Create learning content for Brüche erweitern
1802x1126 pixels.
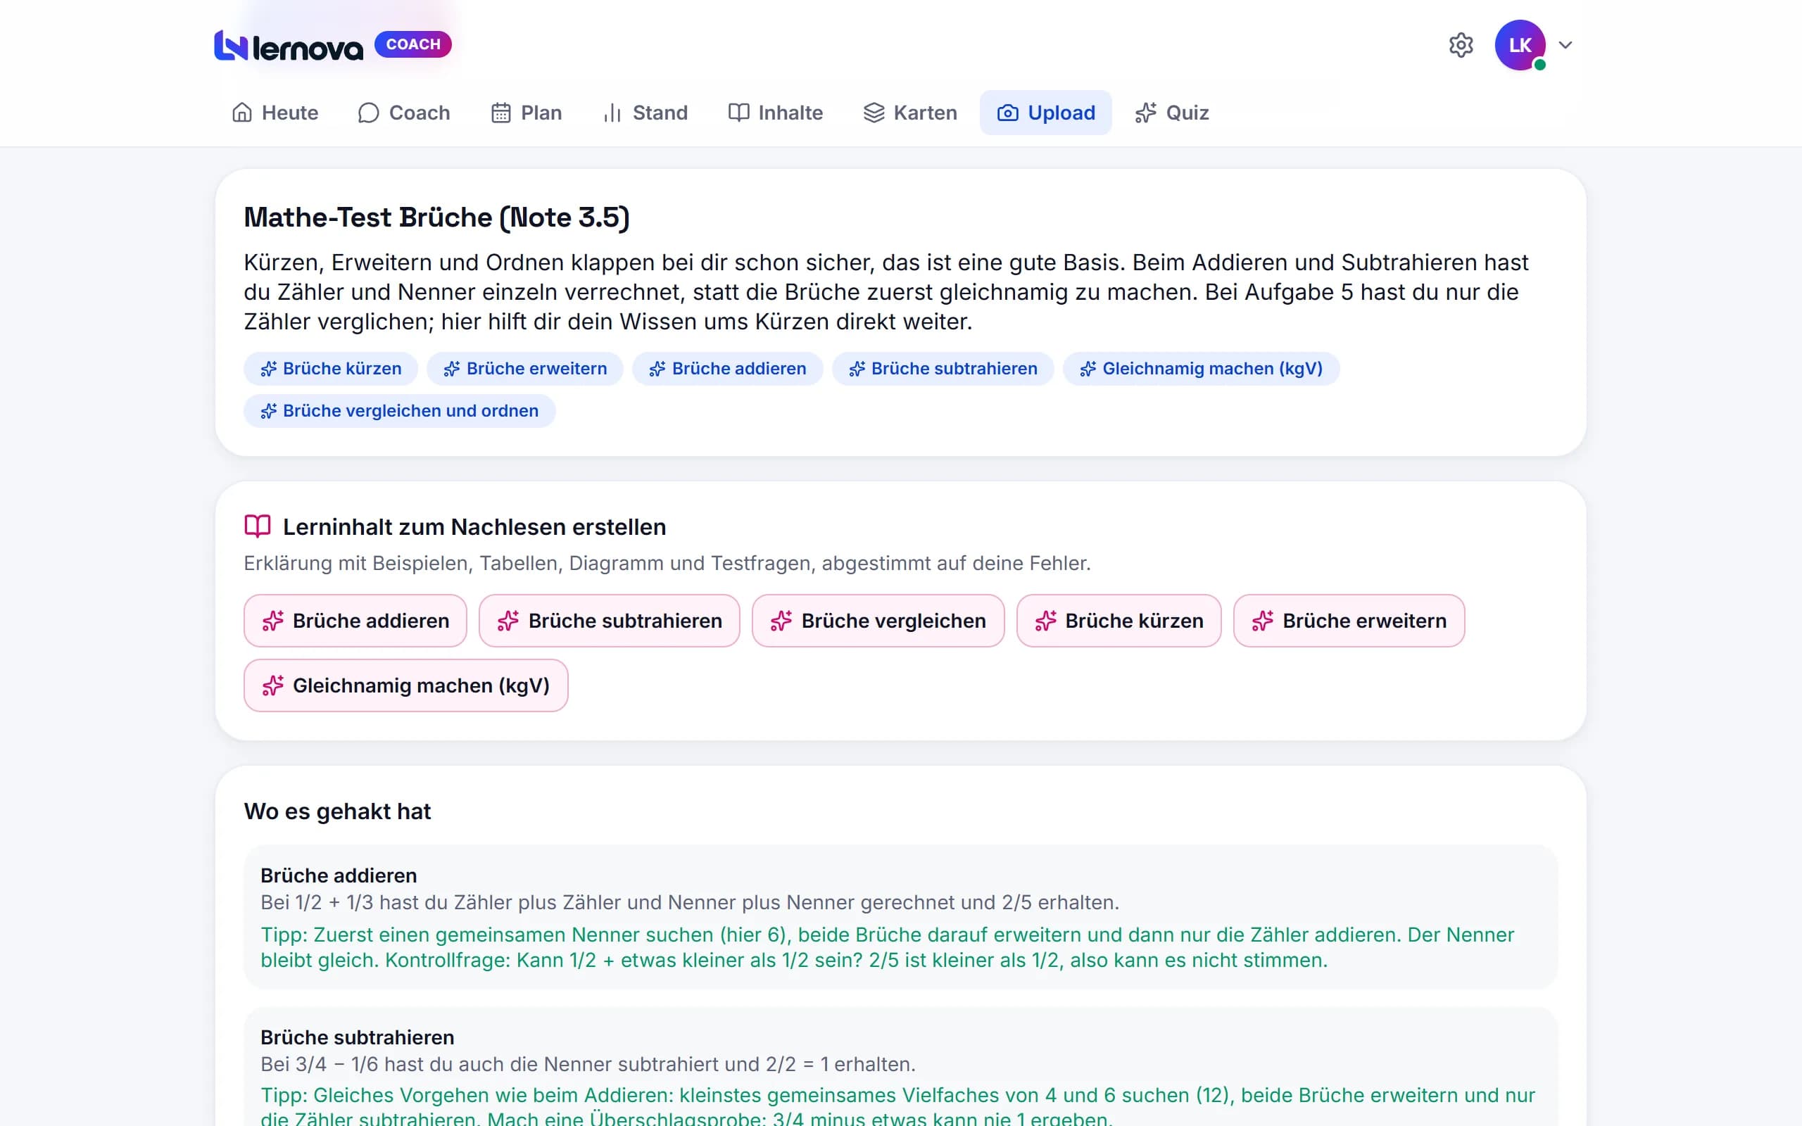pyautogui.click(x=1349, y=620)
